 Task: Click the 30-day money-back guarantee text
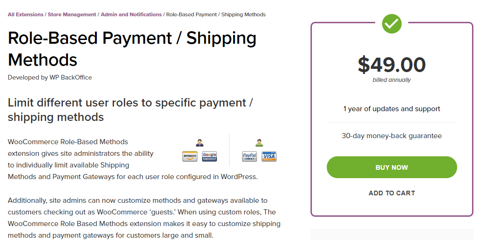[x=391, y=136]
